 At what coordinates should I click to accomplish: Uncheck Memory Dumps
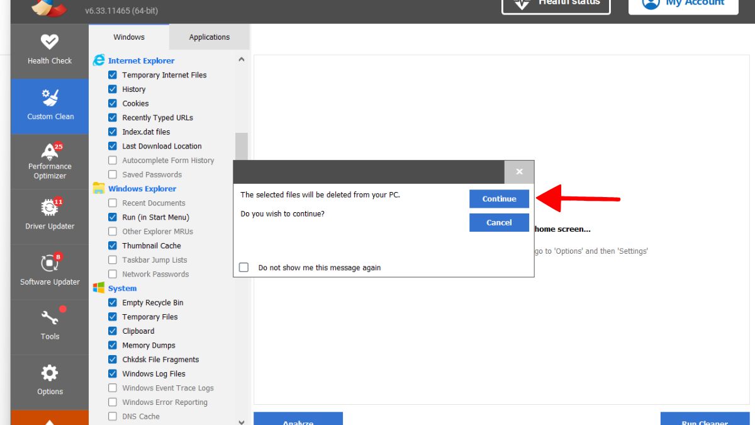tap(113, 345)
